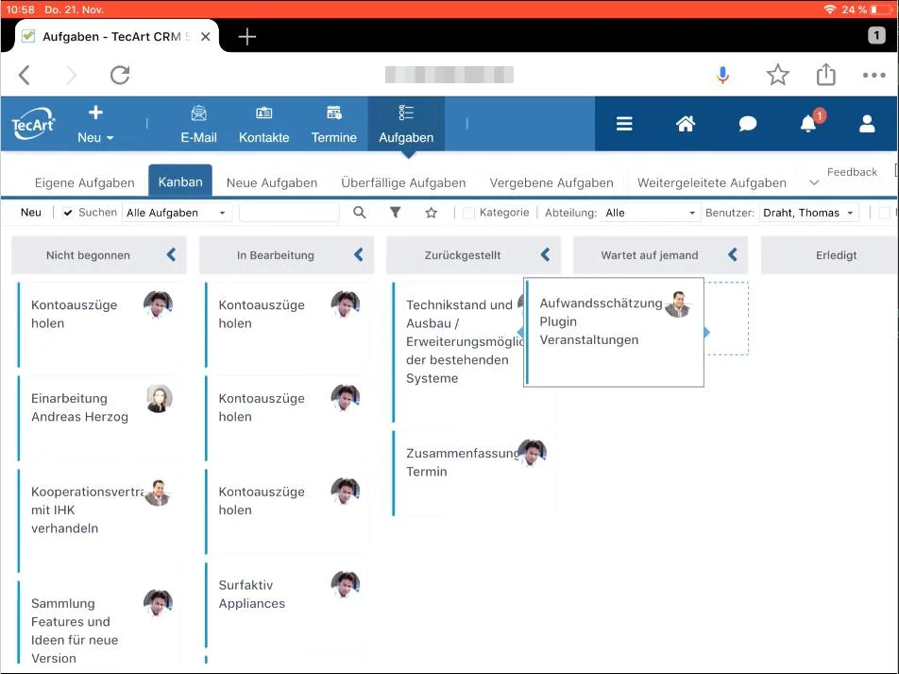Open the Benutzer dropdown
Screen dimensions: 899x674
tap(809, 213)
